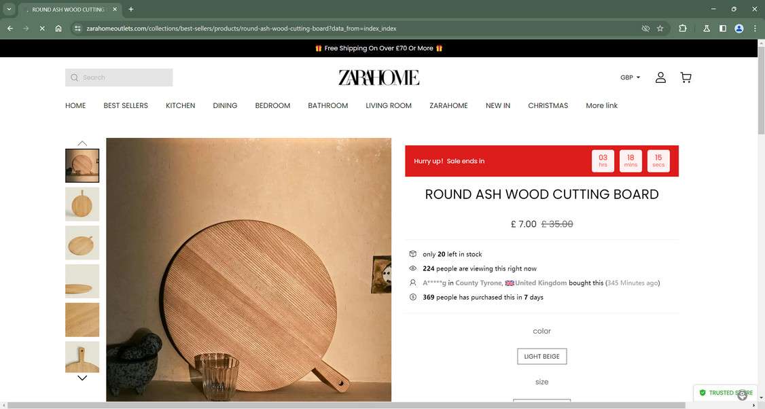This screenshot has height=409, width=765.
Task: Open the KITCHEN menu item
Action: tap(181, 105)
